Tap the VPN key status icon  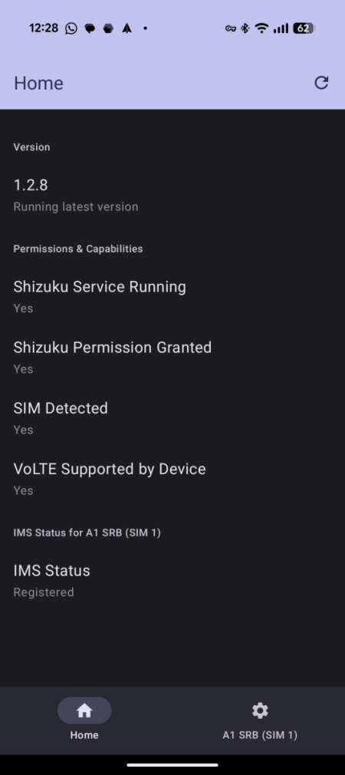[x=231, y=28]
